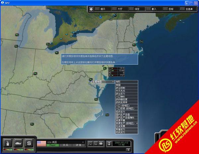Open the 大厅 lobby button
Screen dimensions: 199x154
(119, 9)
